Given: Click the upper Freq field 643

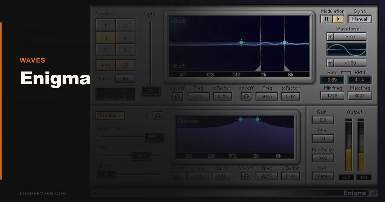Looking at the screenshot, I should coord(199,96).
